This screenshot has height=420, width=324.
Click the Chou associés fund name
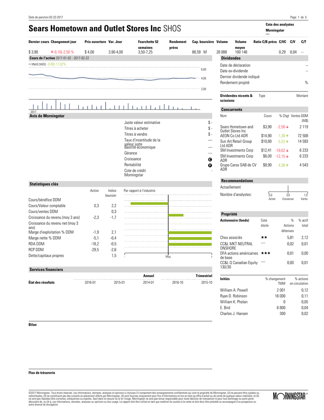click(x=231, y=237)
